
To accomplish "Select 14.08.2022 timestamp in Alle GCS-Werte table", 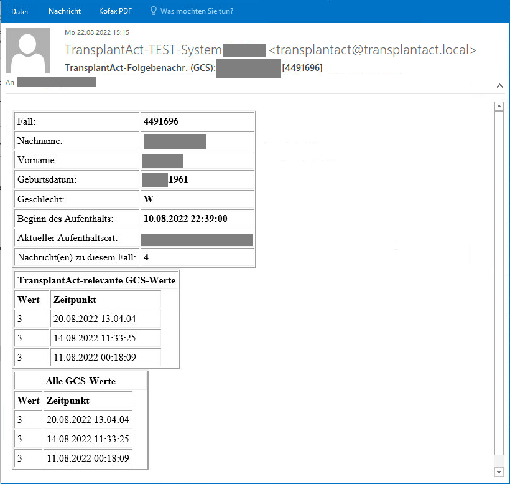I will point(88,439).
